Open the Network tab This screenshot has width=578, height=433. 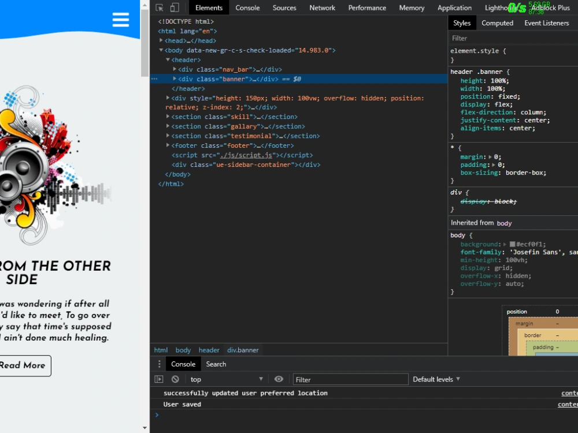coord(322,8)
